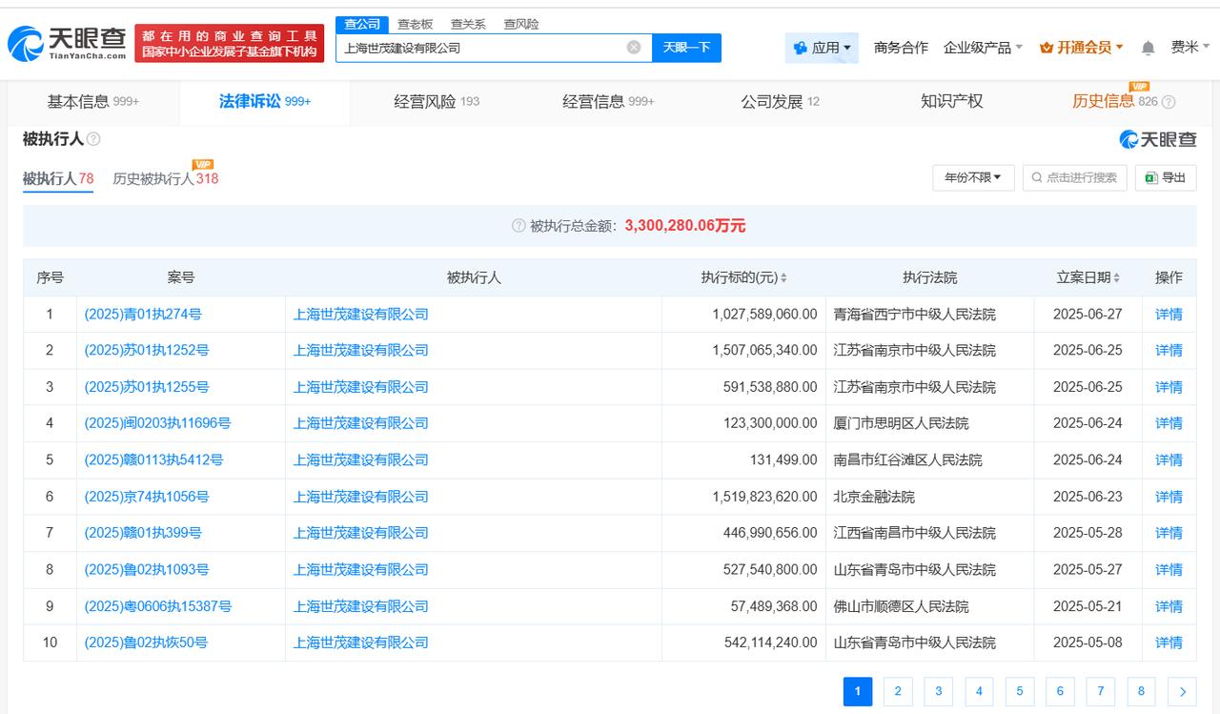Click the current page 1 button
Image resolution: width=1220 pixels, height=714 pixels.
click(858, 692)
